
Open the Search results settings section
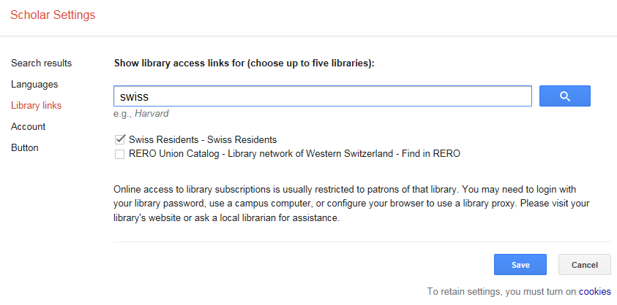pos(41,63)
